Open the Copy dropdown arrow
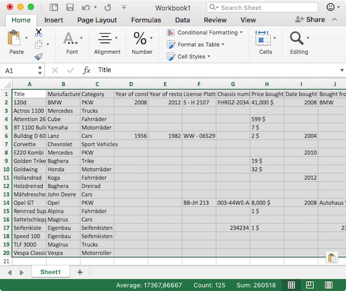This screenshot has height=291, width=346. point(48,44)
